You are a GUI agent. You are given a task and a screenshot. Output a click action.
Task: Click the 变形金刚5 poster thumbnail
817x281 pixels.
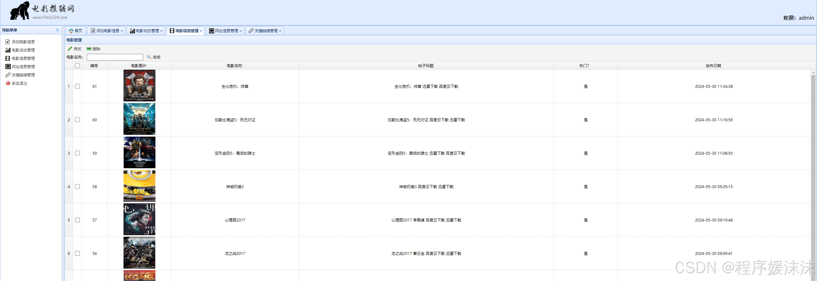(x=139, y=152)
